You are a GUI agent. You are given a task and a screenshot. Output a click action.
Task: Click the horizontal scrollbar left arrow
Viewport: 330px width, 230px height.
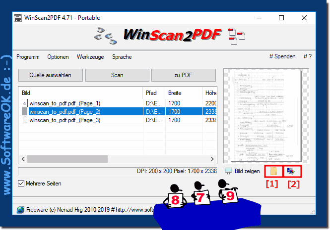point(23,159)
